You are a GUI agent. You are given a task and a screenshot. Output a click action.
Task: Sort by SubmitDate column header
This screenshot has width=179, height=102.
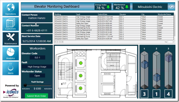(108, 14)
